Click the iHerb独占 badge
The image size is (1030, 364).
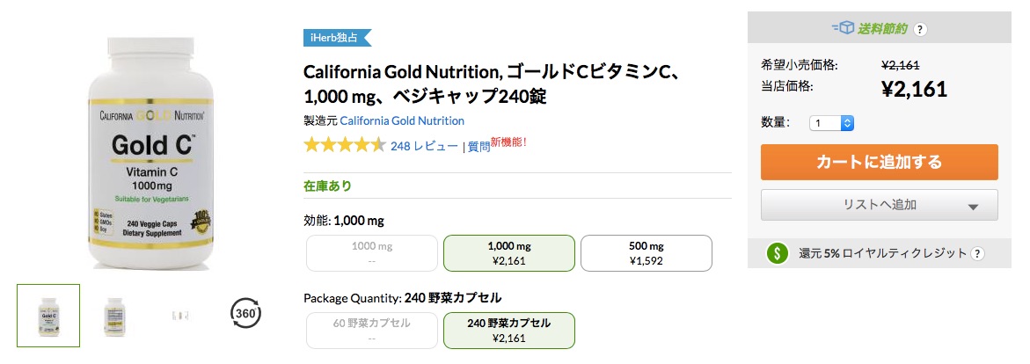coord(337,38)
